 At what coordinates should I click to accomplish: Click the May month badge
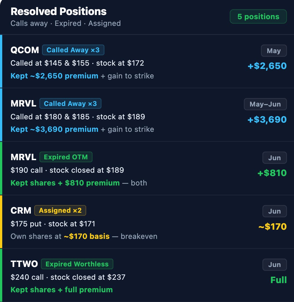(274, 51)
